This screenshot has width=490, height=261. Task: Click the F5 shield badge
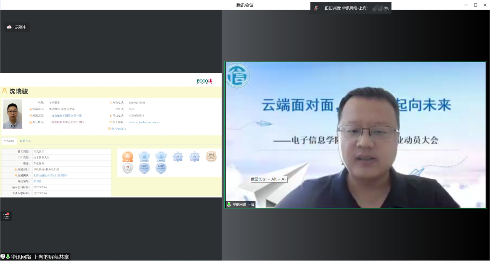point(128,169)
